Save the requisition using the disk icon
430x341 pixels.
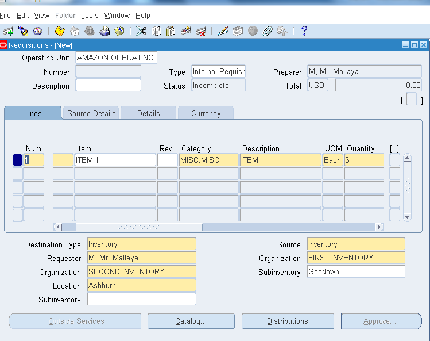[60, 31]
